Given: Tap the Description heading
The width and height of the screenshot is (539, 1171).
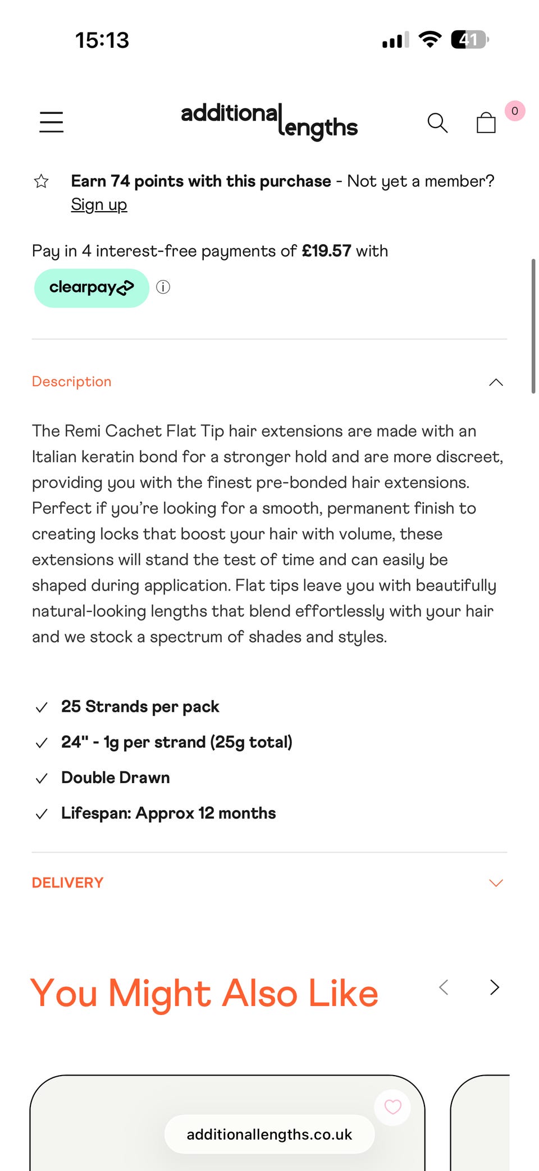Looking at the screenshot, I should pos(72,382).
